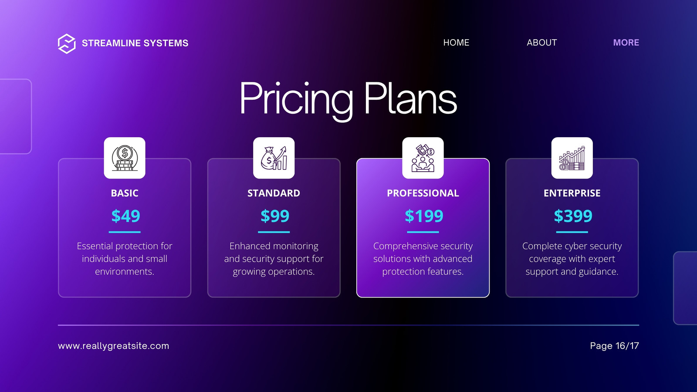Open the HOME menu item
Image resolution: width=697 pixels, height=392 pixels.
pyautogui.click(x=456, y=43)
